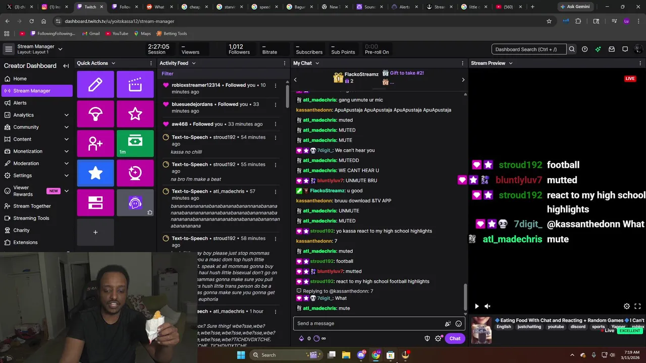Click the magenta layout panels quick action
646x363 pixels.
tap(95, 203)
